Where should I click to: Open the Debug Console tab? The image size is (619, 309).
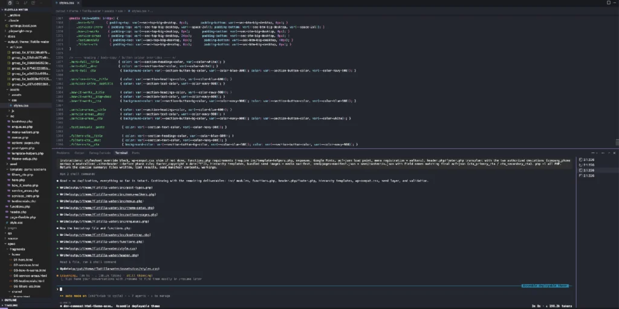[100, 152]
